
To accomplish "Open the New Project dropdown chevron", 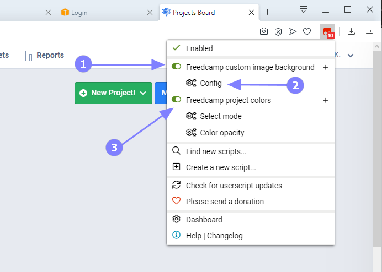I will pos(144,93).
